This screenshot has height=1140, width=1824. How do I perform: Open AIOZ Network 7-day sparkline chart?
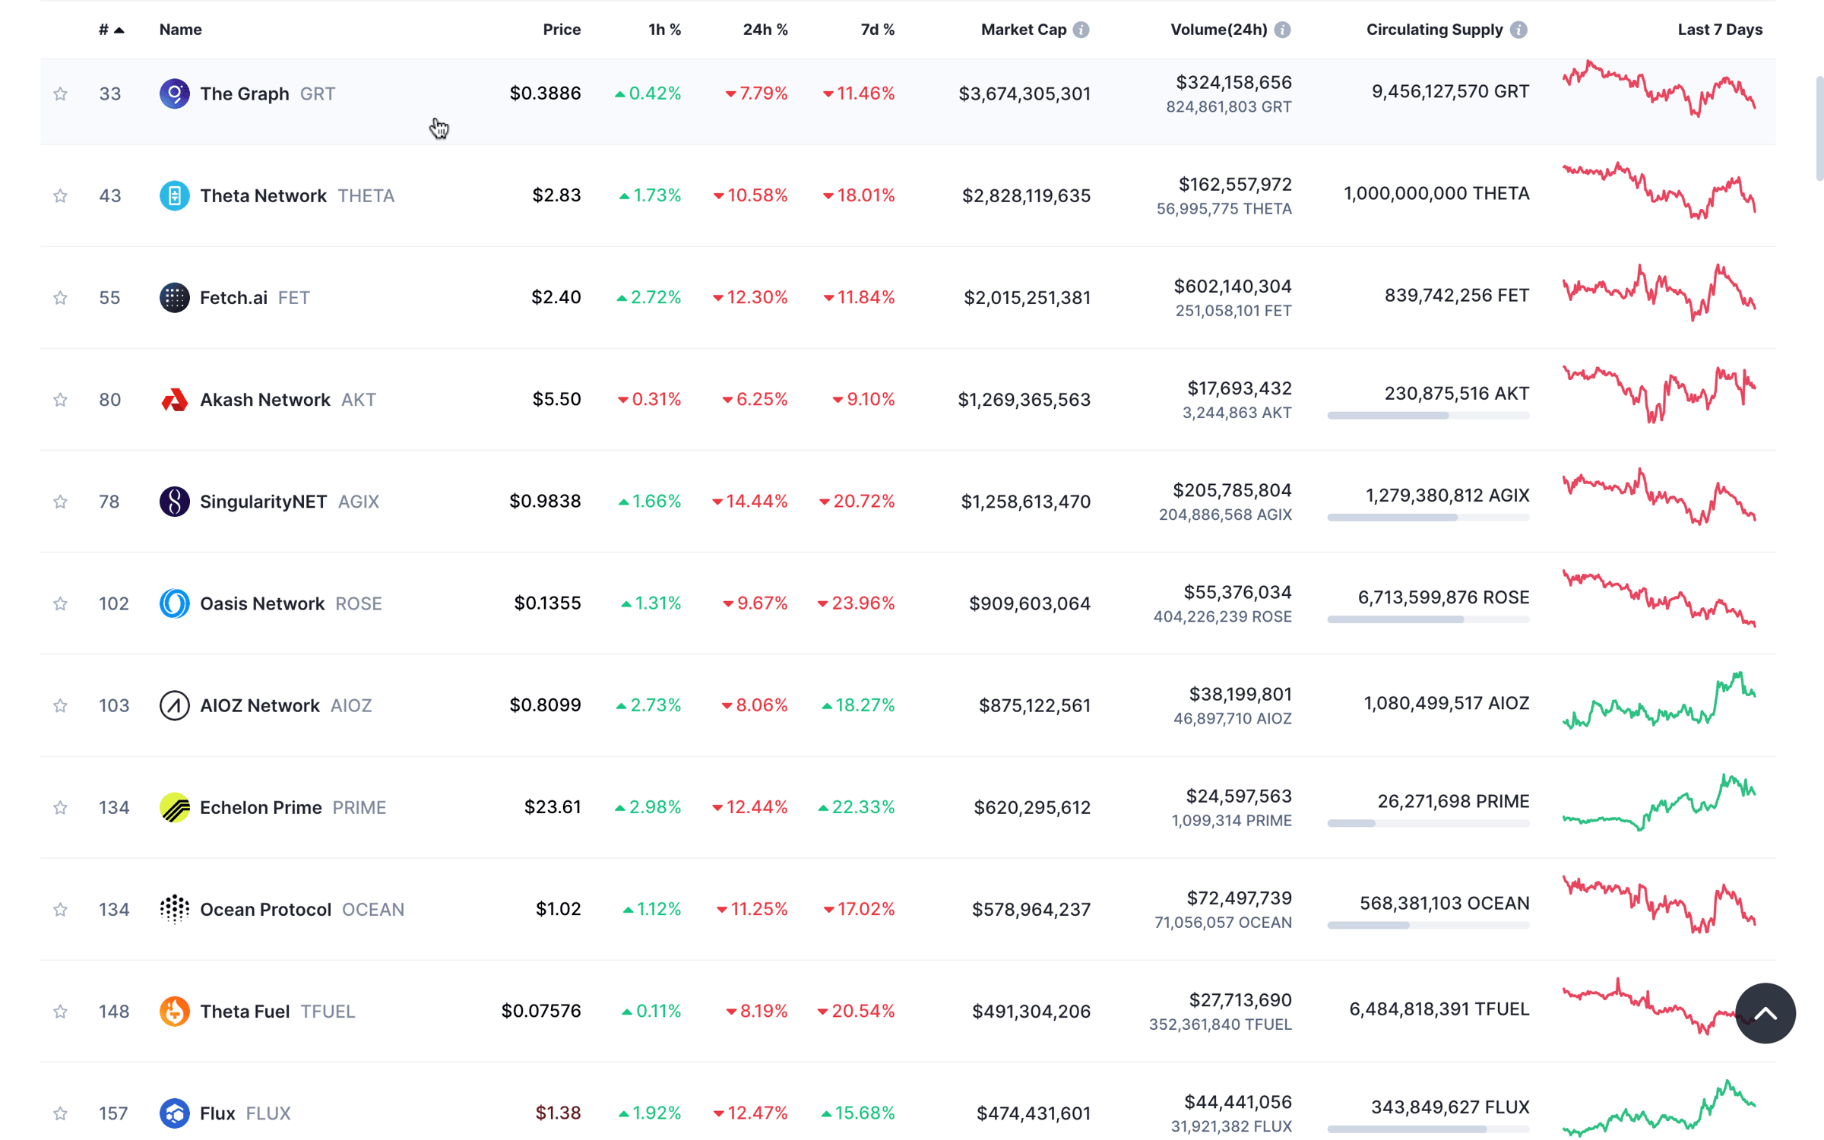[x=1659, y=700]
